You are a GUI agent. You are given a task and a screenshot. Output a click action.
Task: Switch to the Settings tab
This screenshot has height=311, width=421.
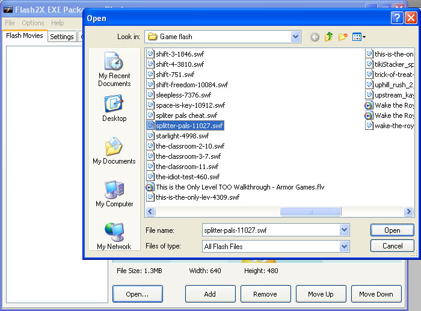62,37
